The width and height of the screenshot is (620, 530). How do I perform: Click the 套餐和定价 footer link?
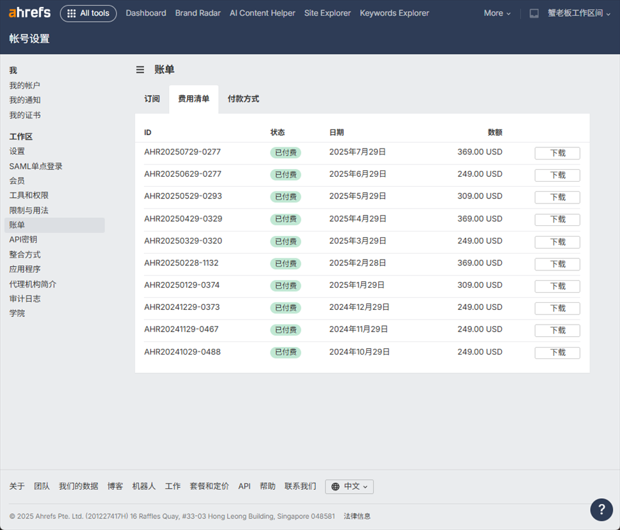click(209, 486)
